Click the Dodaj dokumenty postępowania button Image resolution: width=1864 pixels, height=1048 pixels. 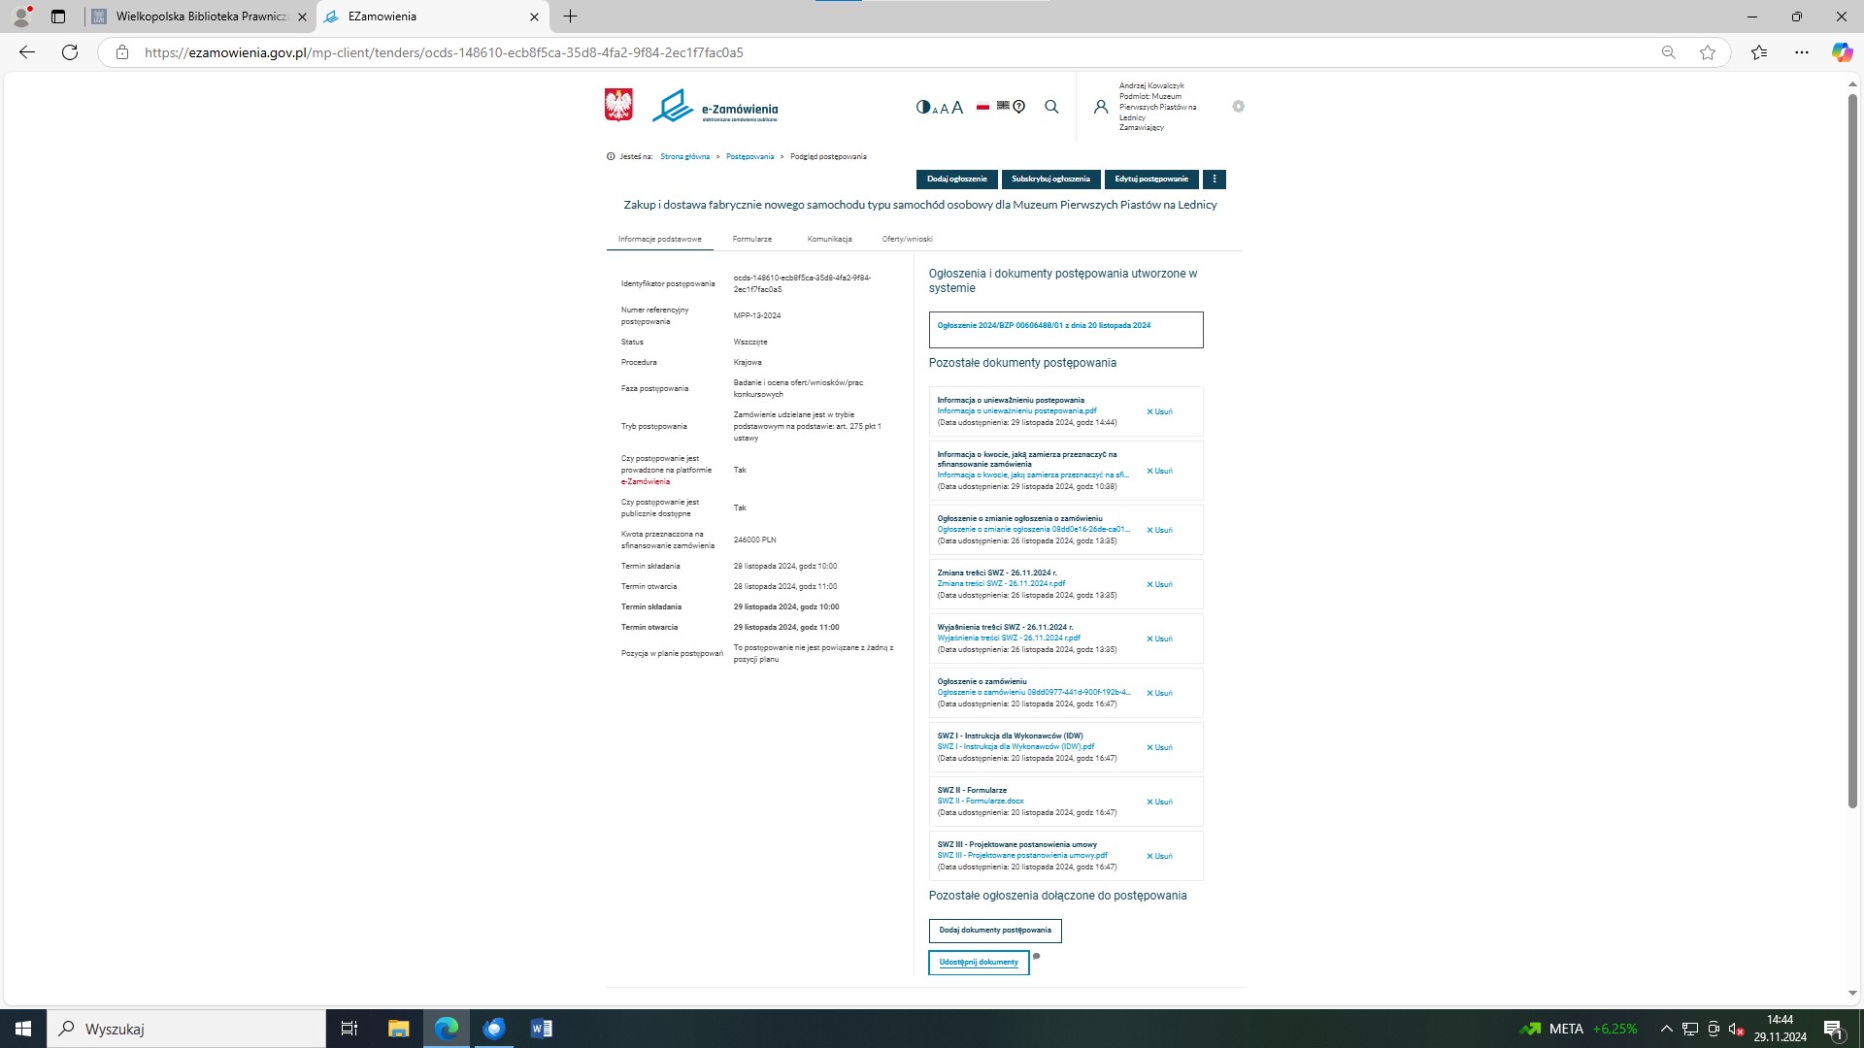[995, 931]
